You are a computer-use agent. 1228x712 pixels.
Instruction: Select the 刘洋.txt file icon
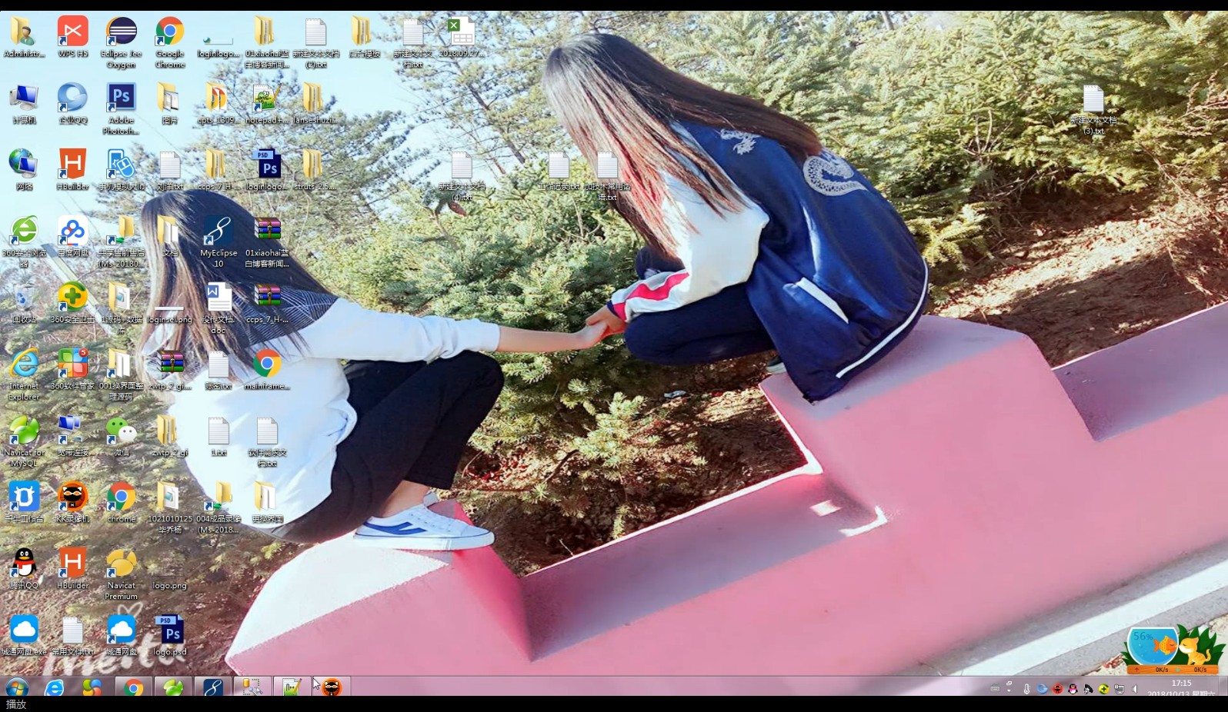[x=170, y=170]
